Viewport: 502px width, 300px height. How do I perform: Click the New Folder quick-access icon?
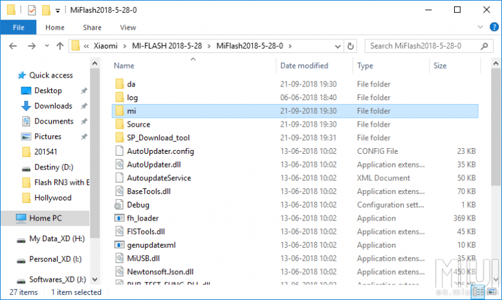click(46, 10)
